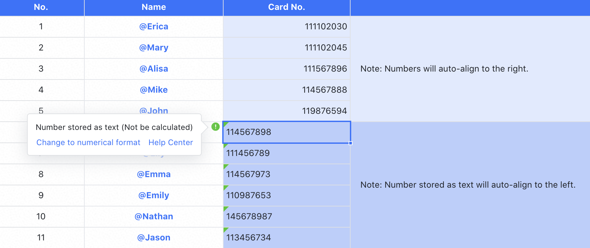Open the @Jason mention

154,237
